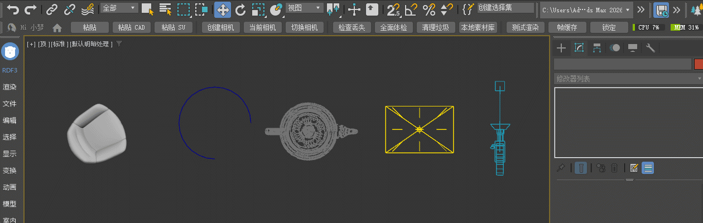
Task: Activate the Select and Rotate tool
Action: 240,9
